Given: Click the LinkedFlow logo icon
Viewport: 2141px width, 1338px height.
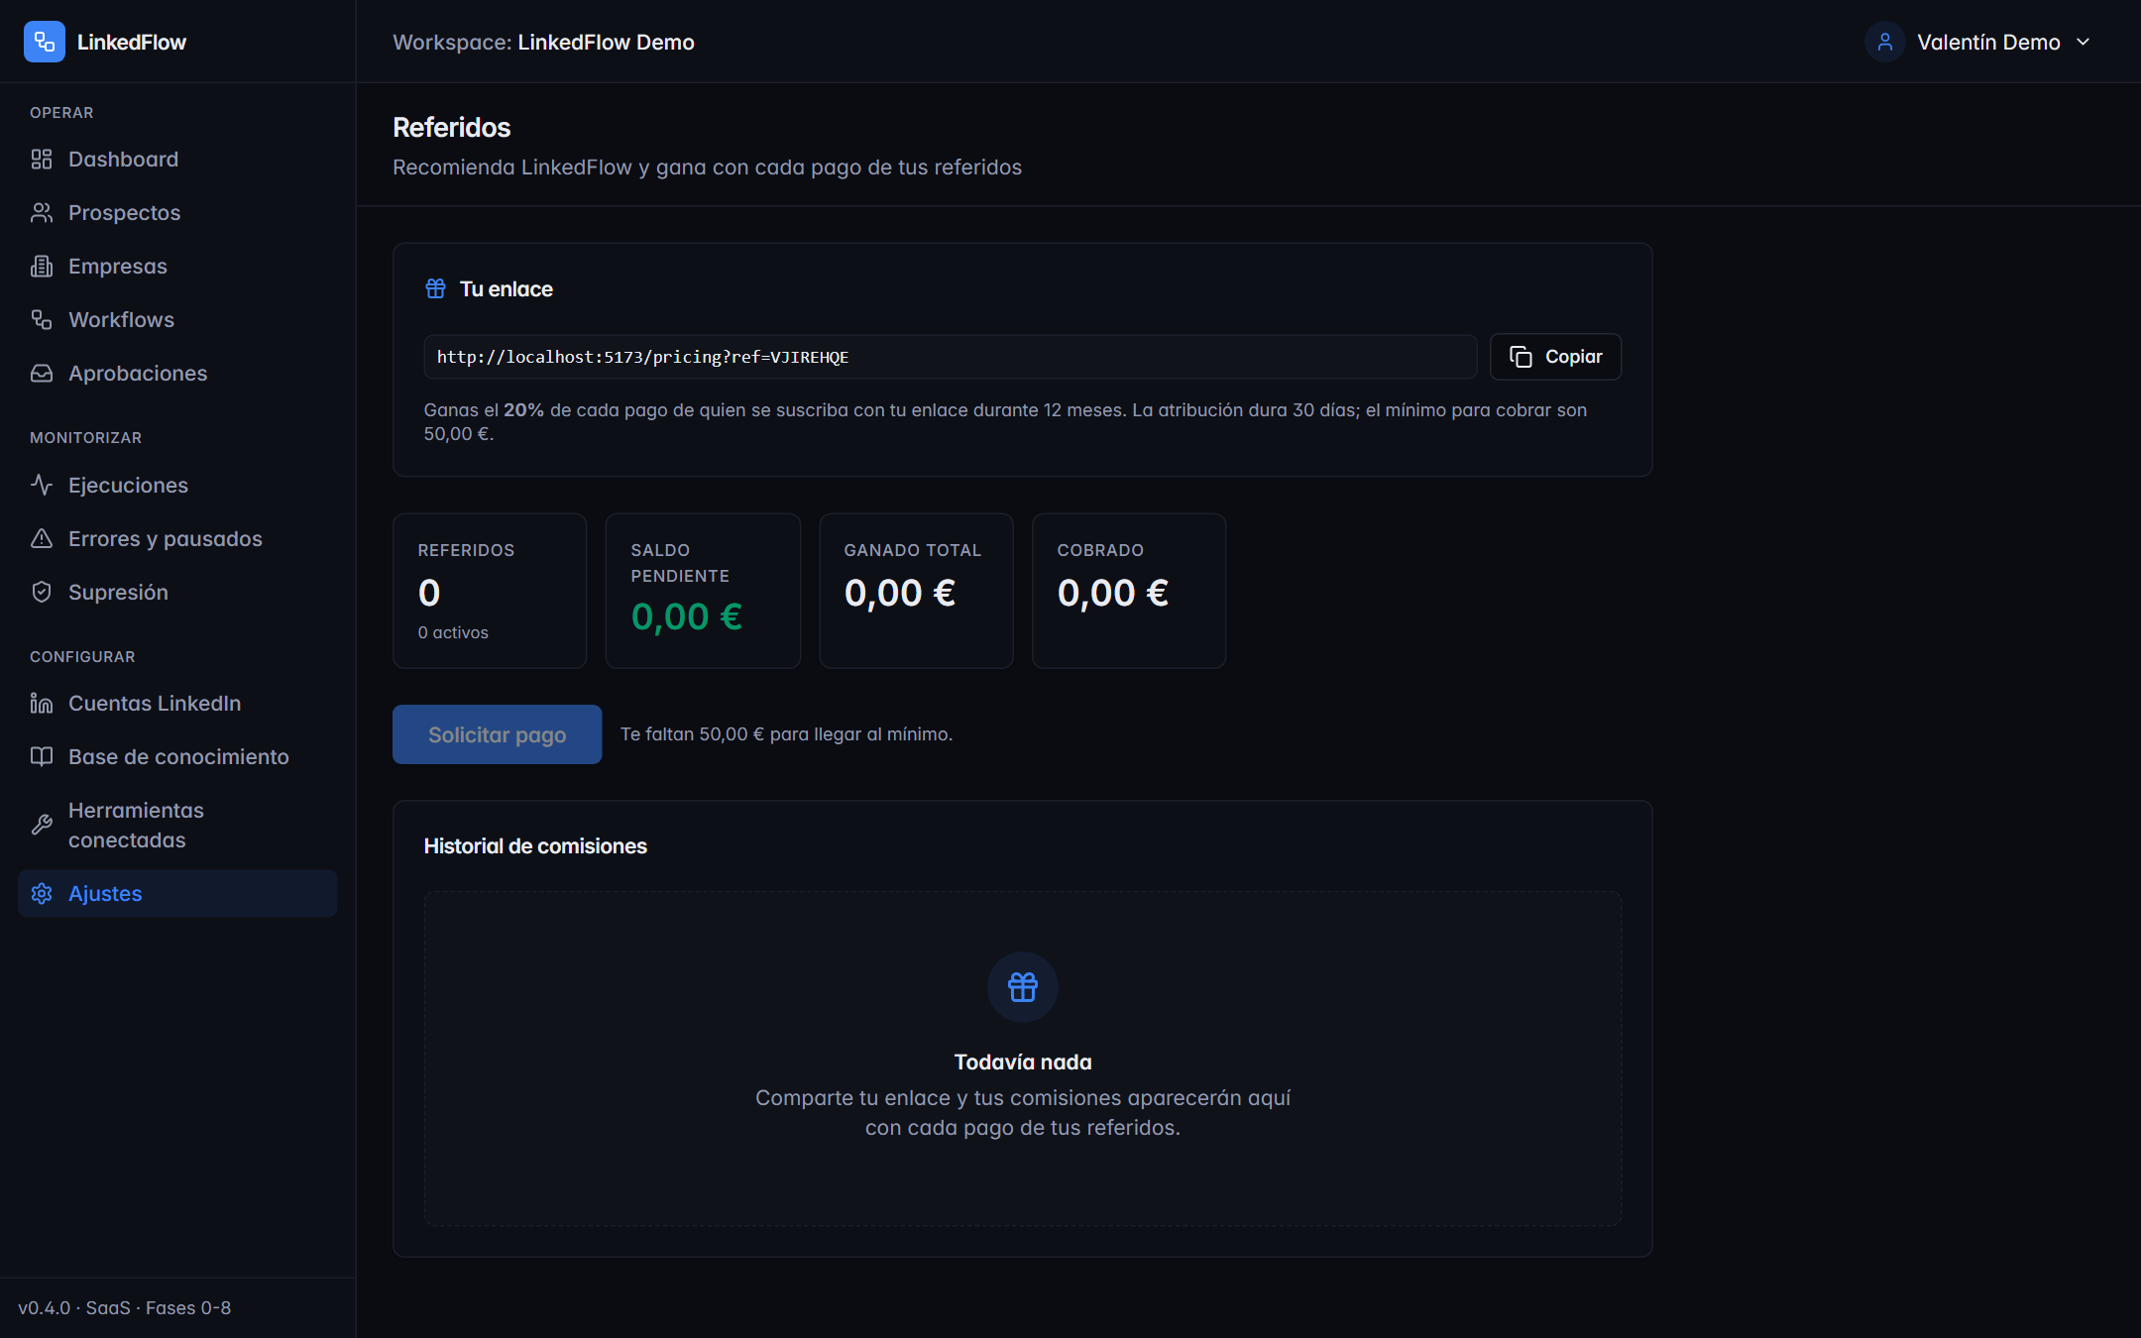Looking at the screenshot, I should point(44,42).
